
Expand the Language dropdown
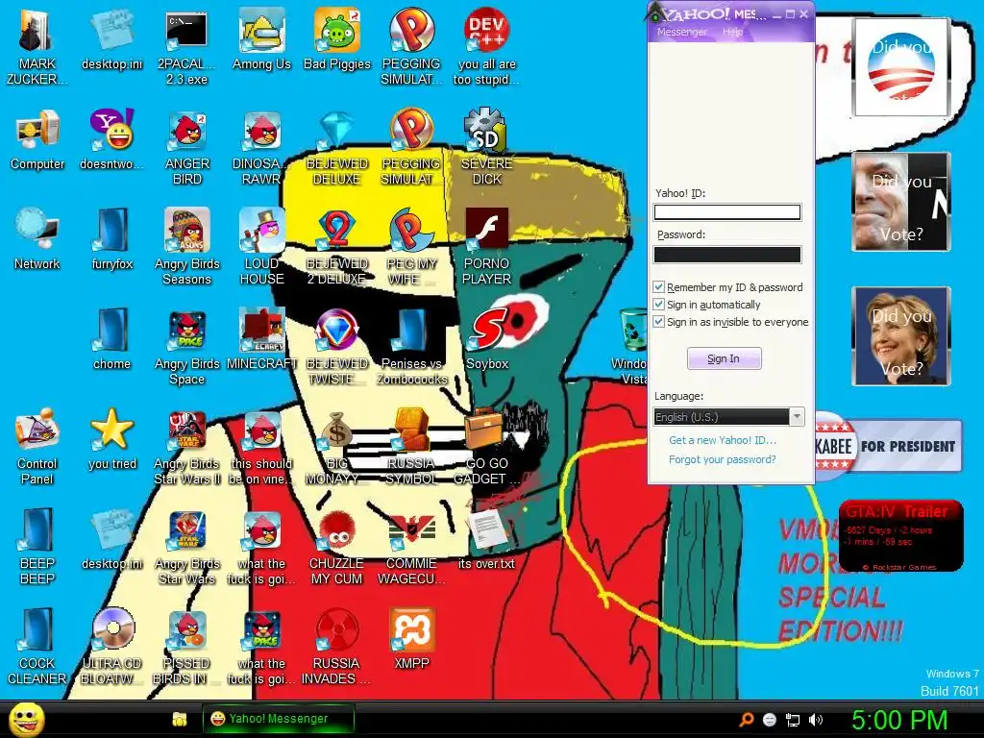pos(797,417)
